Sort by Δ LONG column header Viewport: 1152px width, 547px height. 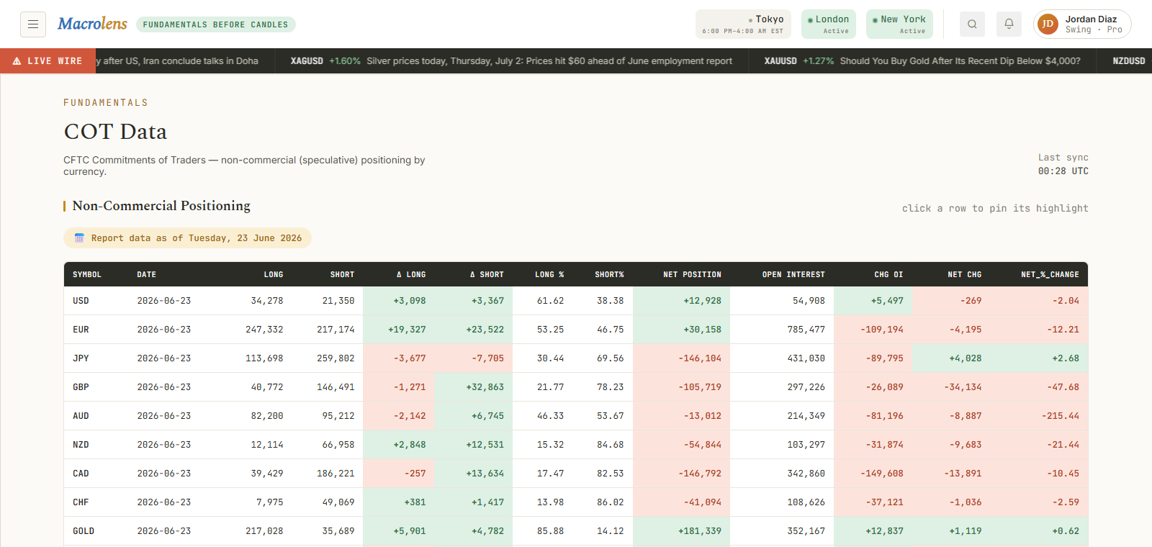[411, 275]
